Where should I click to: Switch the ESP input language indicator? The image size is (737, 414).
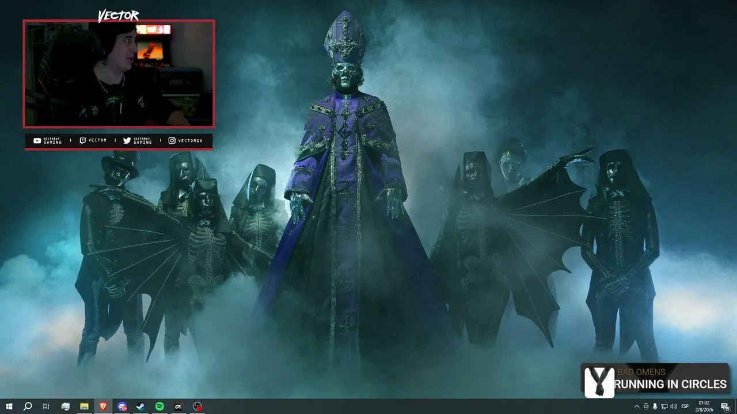(x=685, y=407)
